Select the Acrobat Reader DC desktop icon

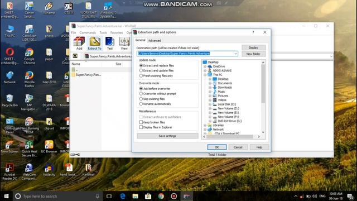point(9,172)
